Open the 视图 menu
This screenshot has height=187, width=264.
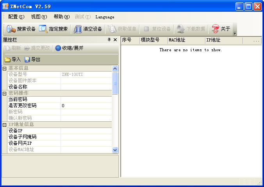click(x=39, y=17)
